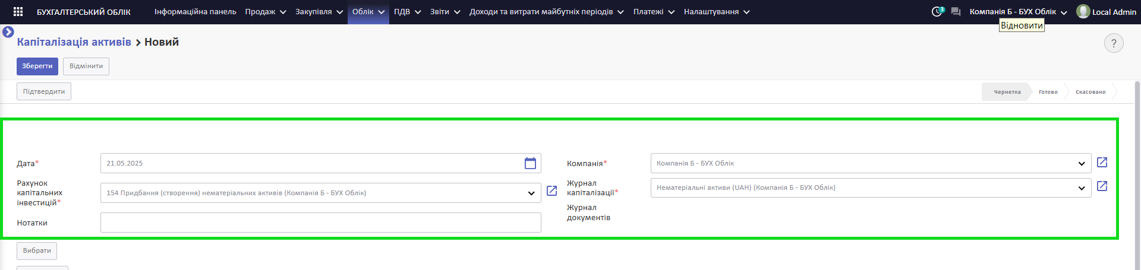
Task: Click the Підтвердити button
Action: click(44, 92)
